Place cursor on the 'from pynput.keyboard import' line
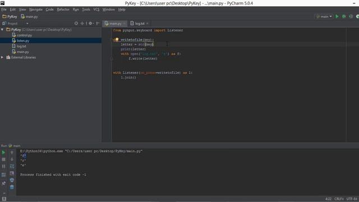Screen dimensions: 359x202 [148, 30]
